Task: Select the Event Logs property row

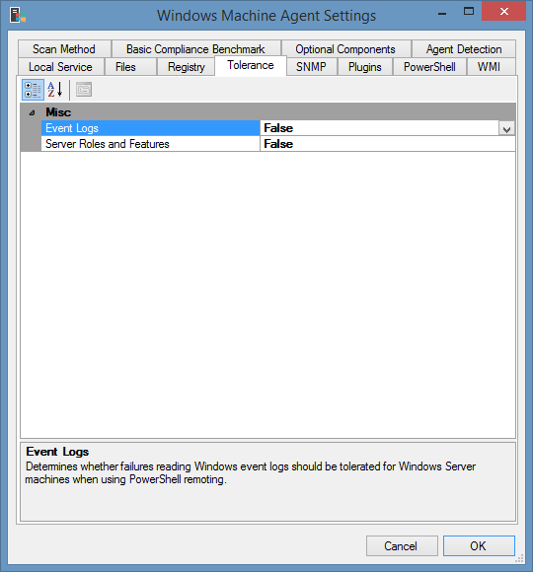Action: point(150,128)
